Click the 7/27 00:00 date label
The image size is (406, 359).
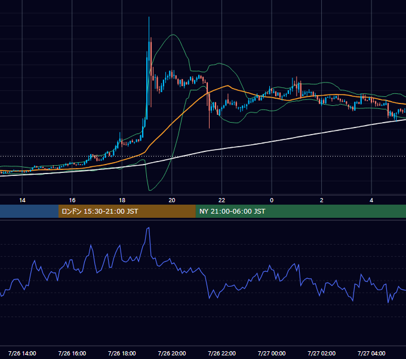272,353
